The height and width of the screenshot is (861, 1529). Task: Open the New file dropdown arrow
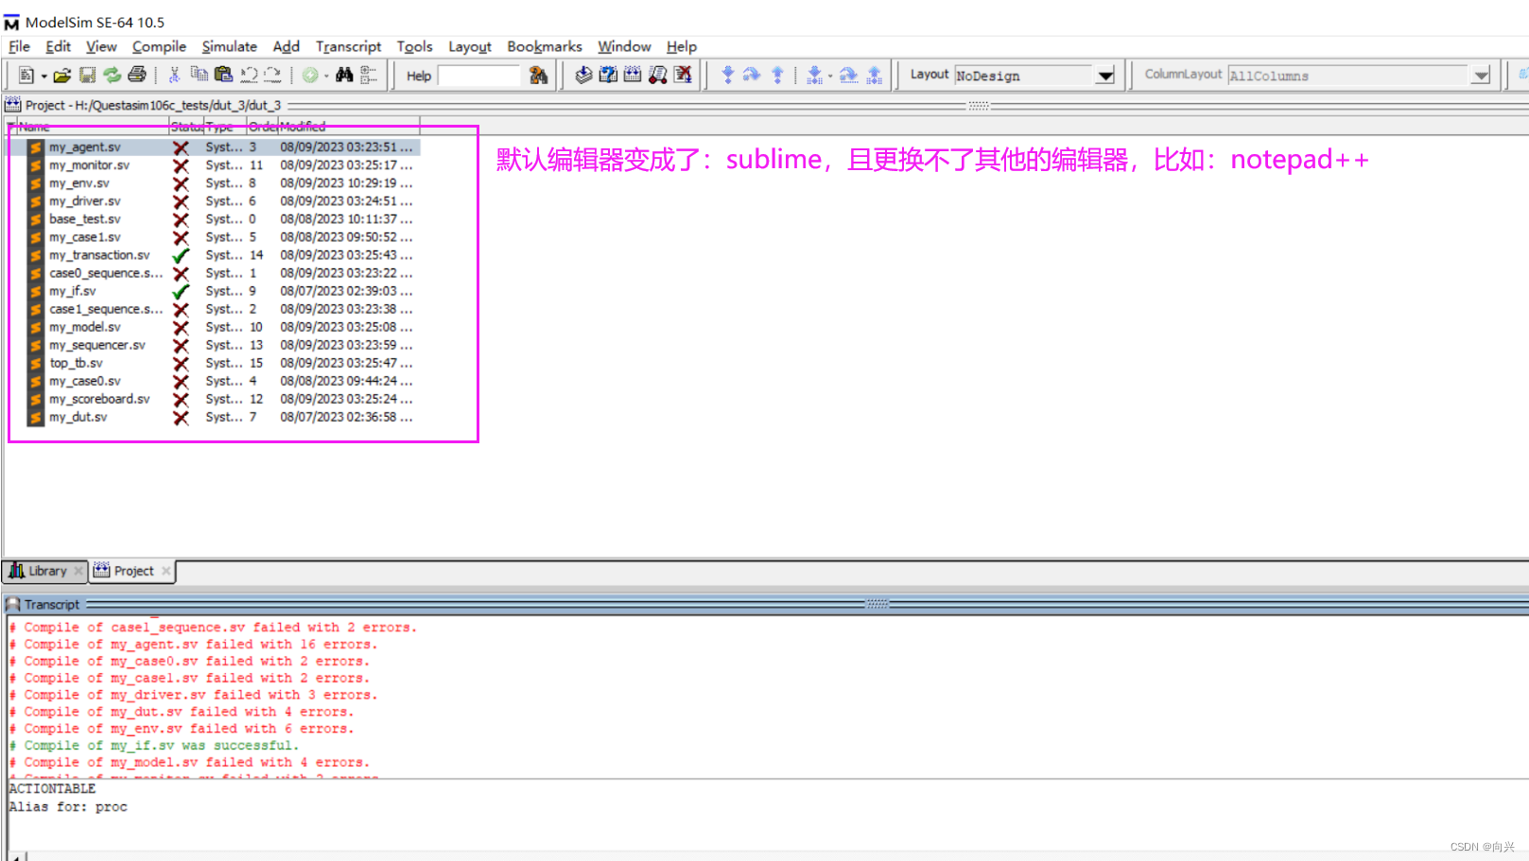tap(43, 76)
